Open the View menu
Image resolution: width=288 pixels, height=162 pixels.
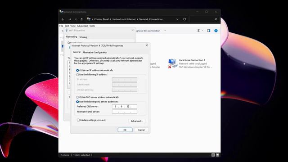(73, 26)
